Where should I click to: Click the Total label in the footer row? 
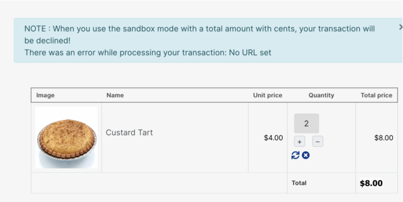pos(299,183)
